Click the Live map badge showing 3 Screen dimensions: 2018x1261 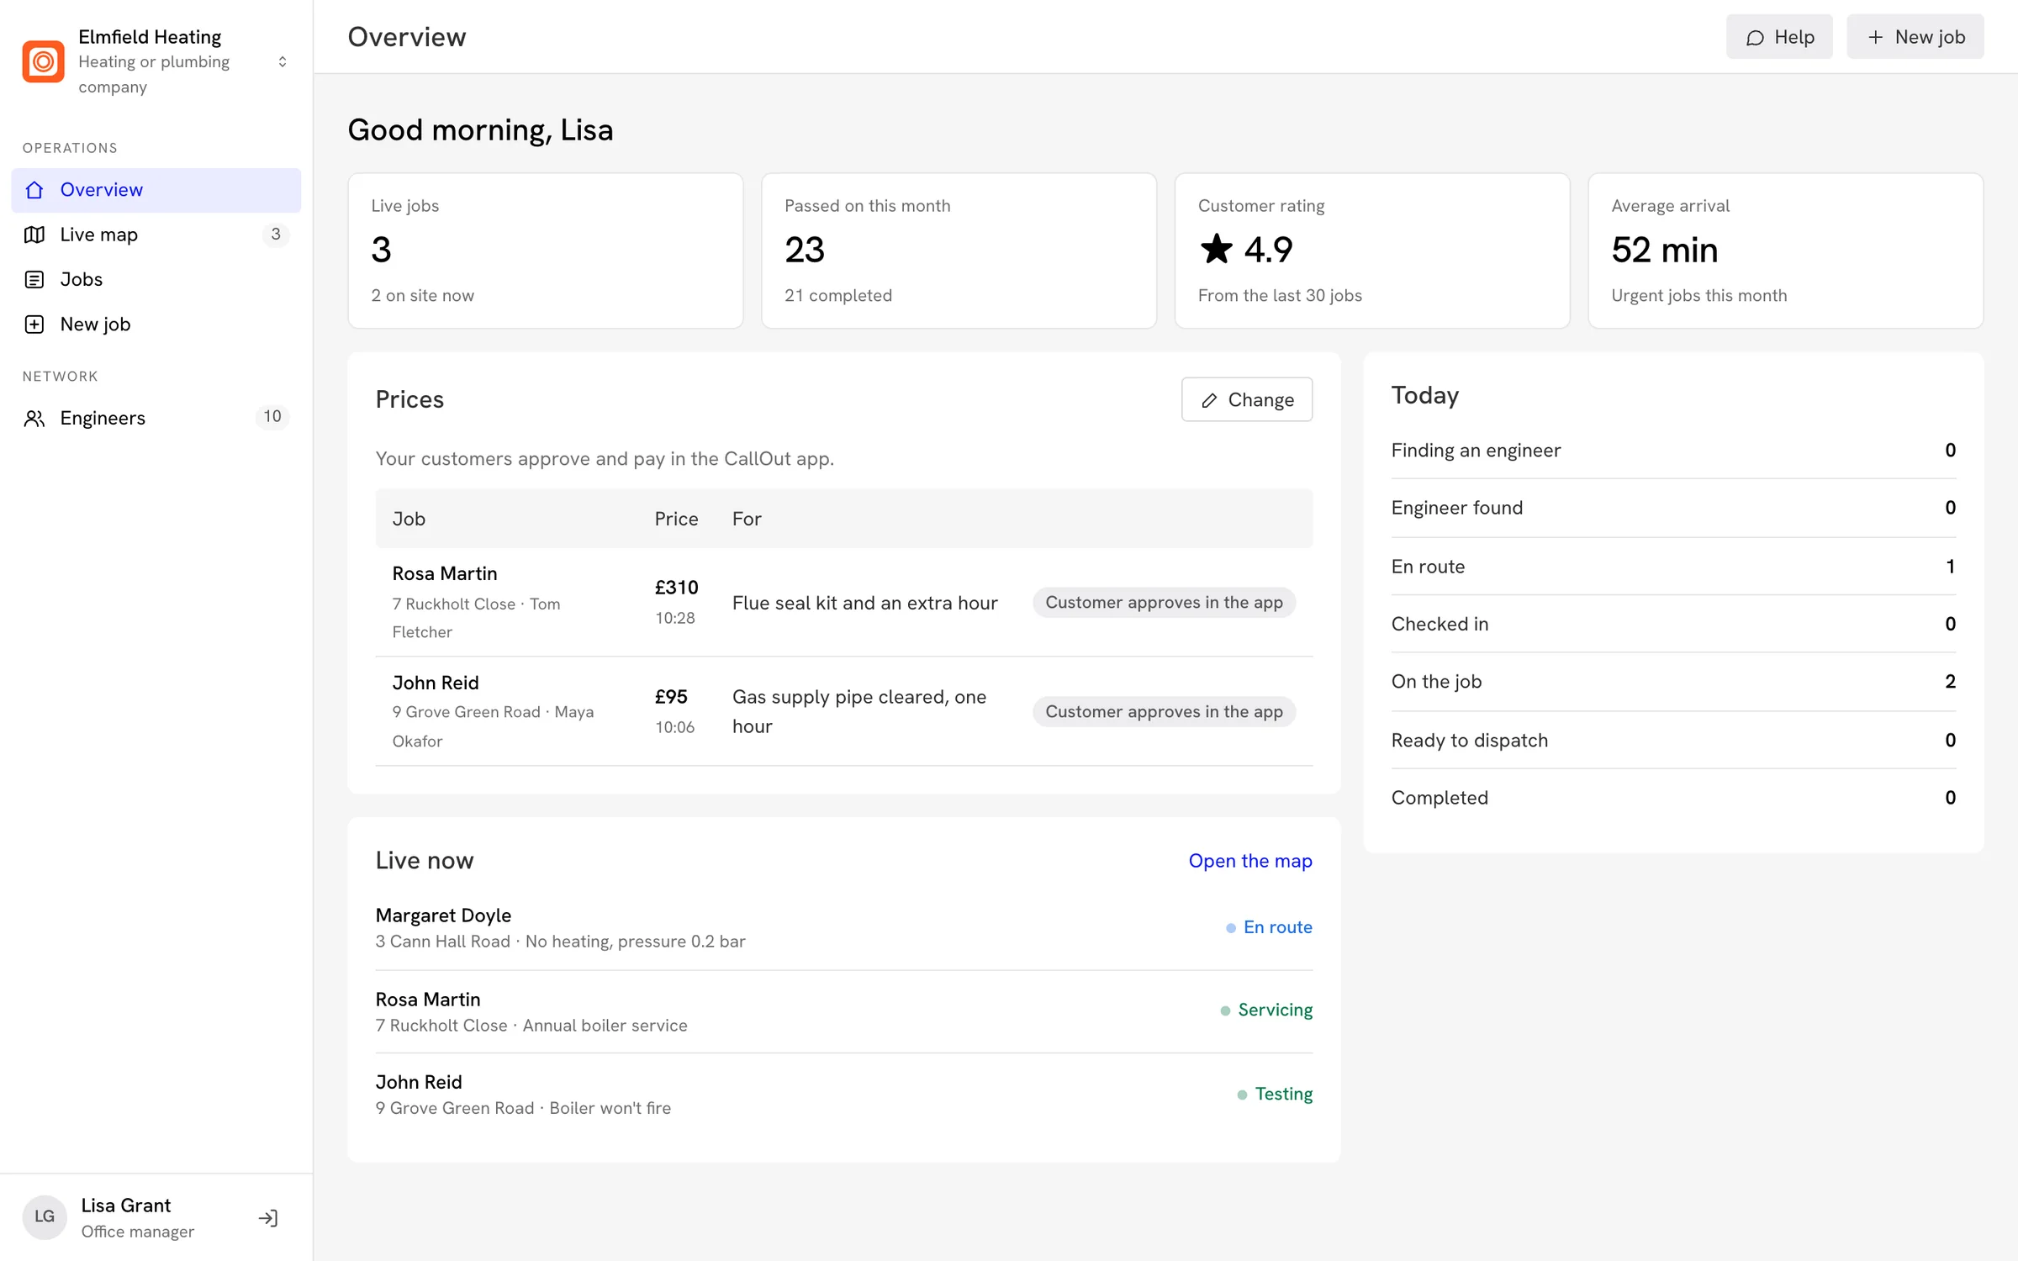coord(276,235)
